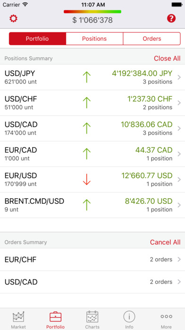Tap the Info circle icon
Screen dimensions: 185x330
point(129,317)
